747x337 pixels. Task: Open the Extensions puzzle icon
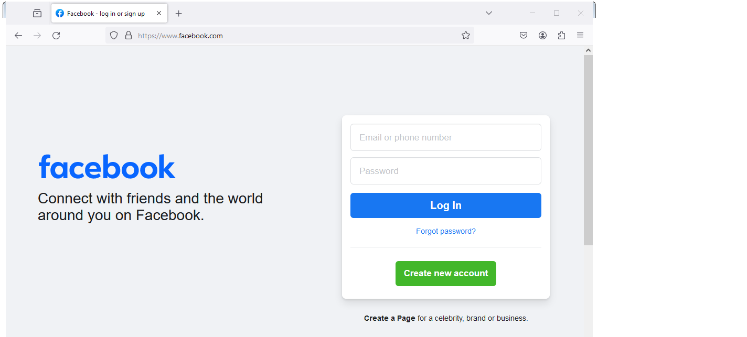tap(561, 36)
